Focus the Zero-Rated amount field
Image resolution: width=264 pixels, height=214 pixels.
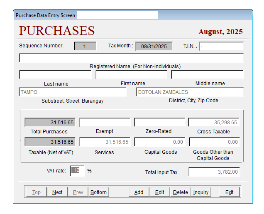(x=159, y=123)
